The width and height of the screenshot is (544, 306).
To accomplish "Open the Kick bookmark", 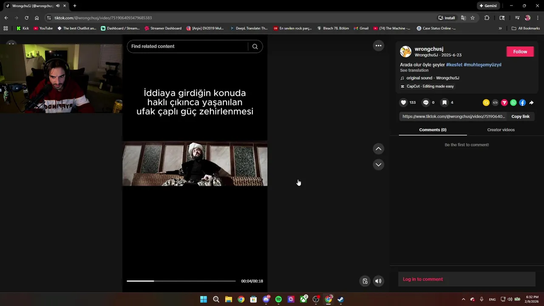I will (23, 28).
